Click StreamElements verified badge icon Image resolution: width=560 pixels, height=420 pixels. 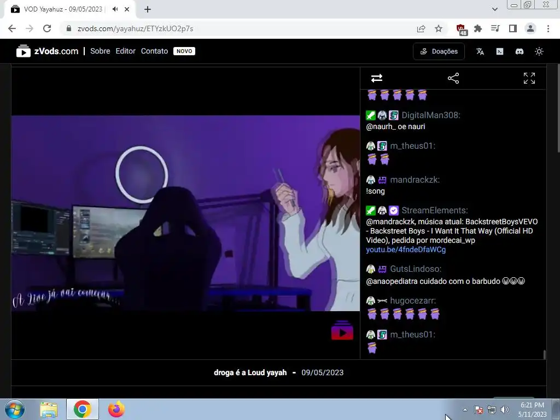click(x=394, y=211)
